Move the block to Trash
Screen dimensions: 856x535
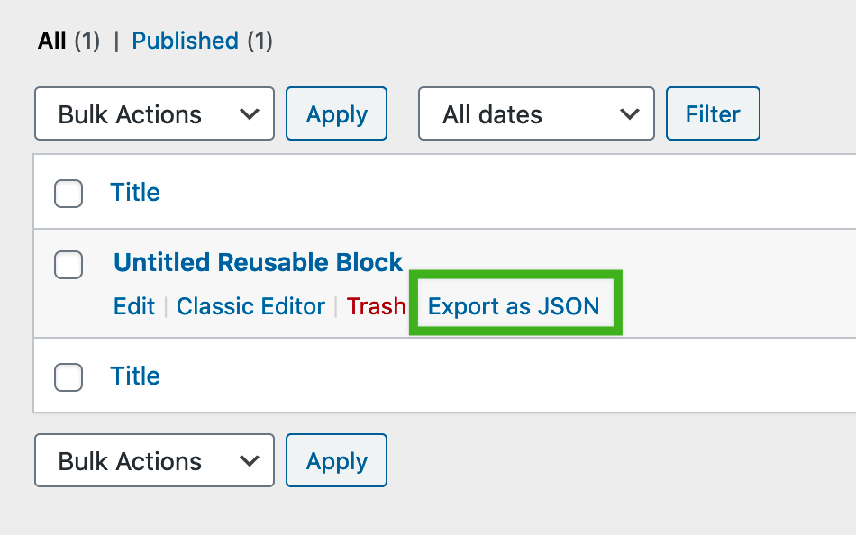[x=376, y=306]
